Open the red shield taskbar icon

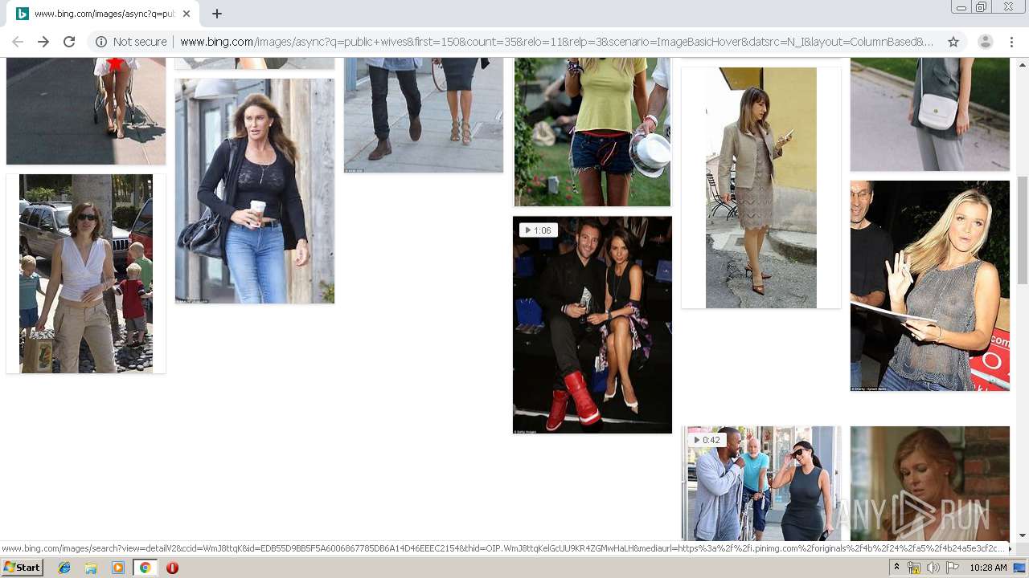(x=172, y=568)
